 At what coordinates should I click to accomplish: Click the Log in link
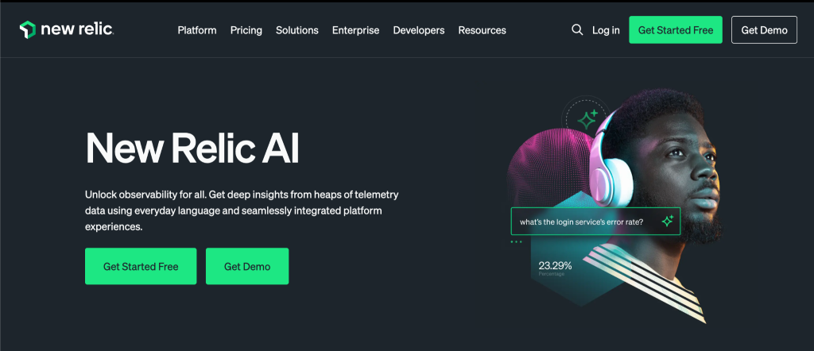tap(606, 30)
